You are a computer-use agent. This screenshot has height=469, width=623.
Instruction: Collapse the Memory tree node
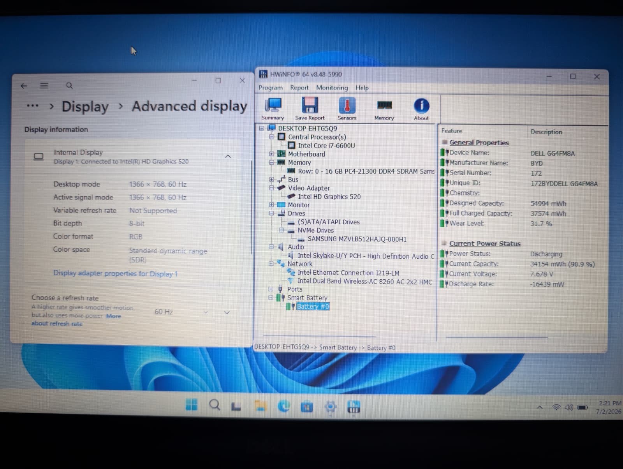click(272, 162)
